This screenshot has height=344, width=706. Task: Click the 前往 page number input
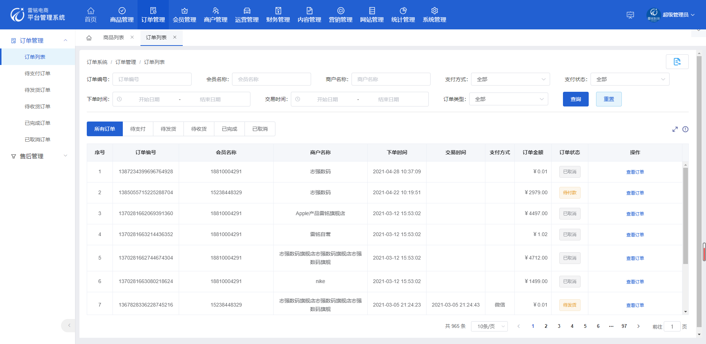[672, 326]
